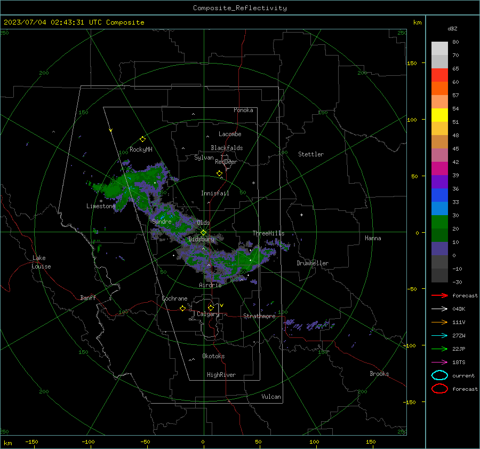480x449 pixels.
Task: Click the Hanna town label
Action: coord(373,238)
